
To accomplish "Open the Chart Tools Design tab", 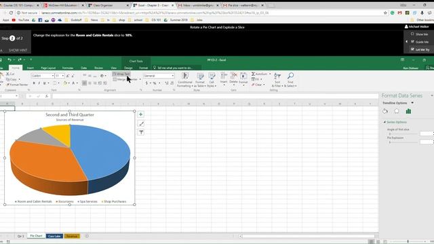I will (128, 68).
